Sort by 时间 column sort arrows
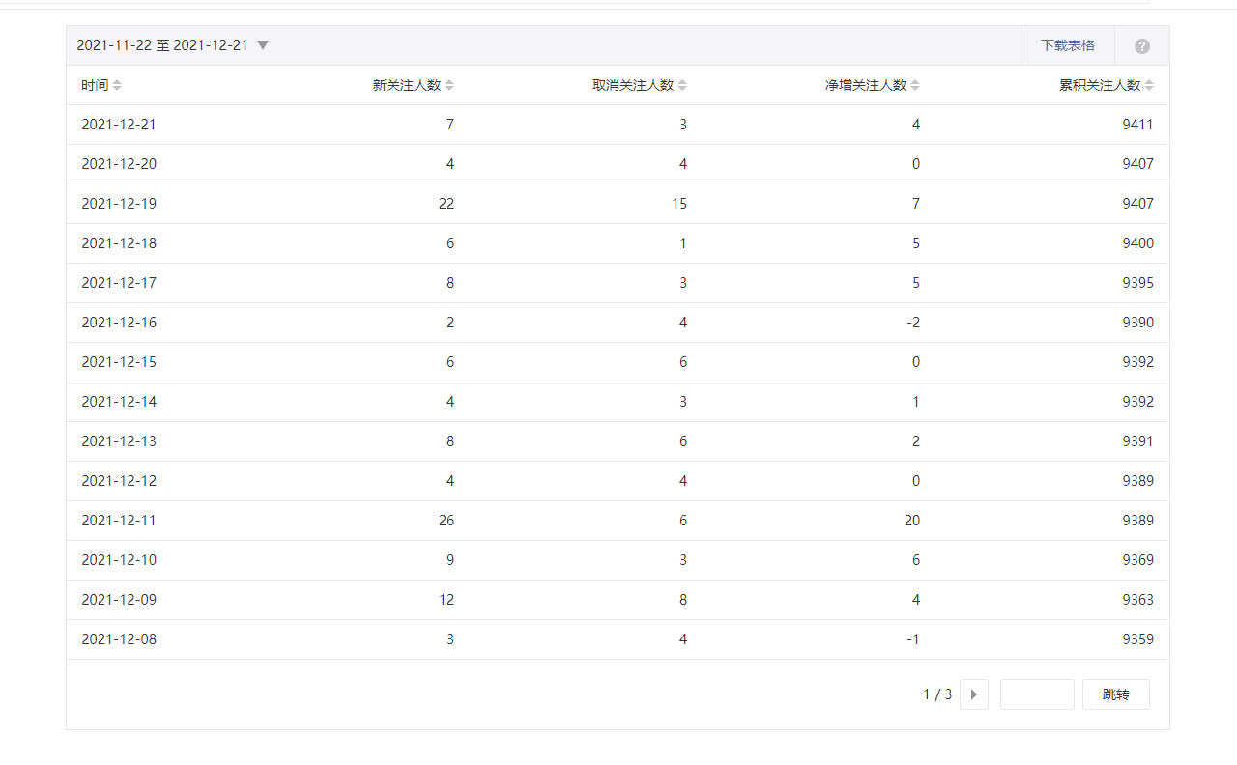Screen dimensions: 1237x765 pyautogui.click(x=117, y=85)
